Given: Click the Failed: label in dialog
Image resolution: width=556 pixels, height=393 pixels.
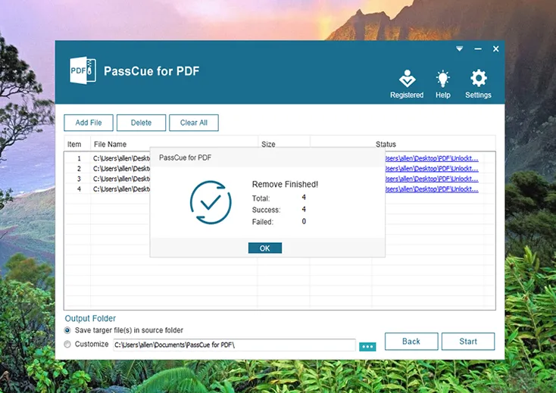Looking at the screenshot, I should point(263,222).
